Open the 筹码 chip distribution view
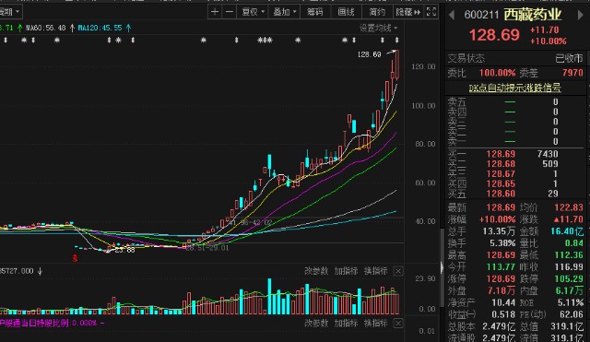590x342 pixels. 315,12
